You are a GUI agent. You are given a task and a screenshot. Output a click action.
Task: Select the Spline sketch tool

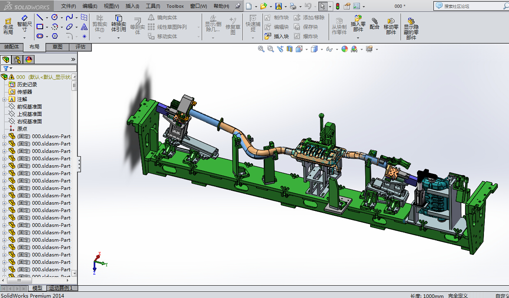pos(69,17)
